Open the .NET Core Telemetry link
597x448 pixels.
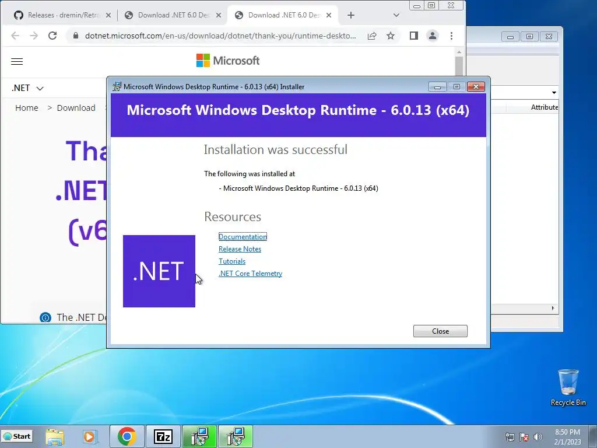coord(250,273)
